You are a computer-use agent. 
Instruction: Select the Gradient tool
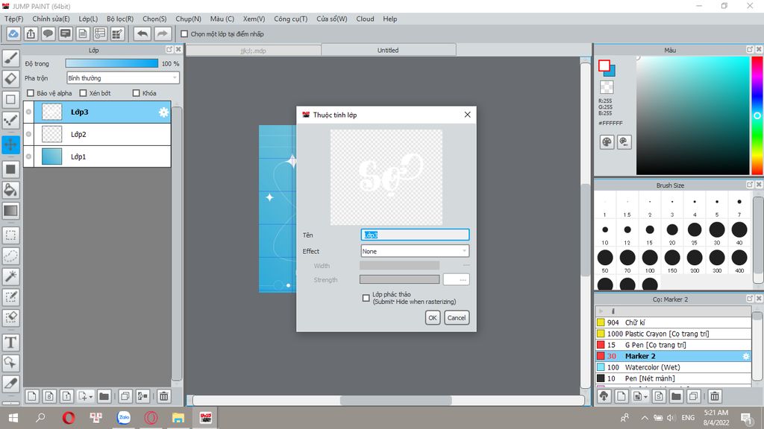[10, 211]
